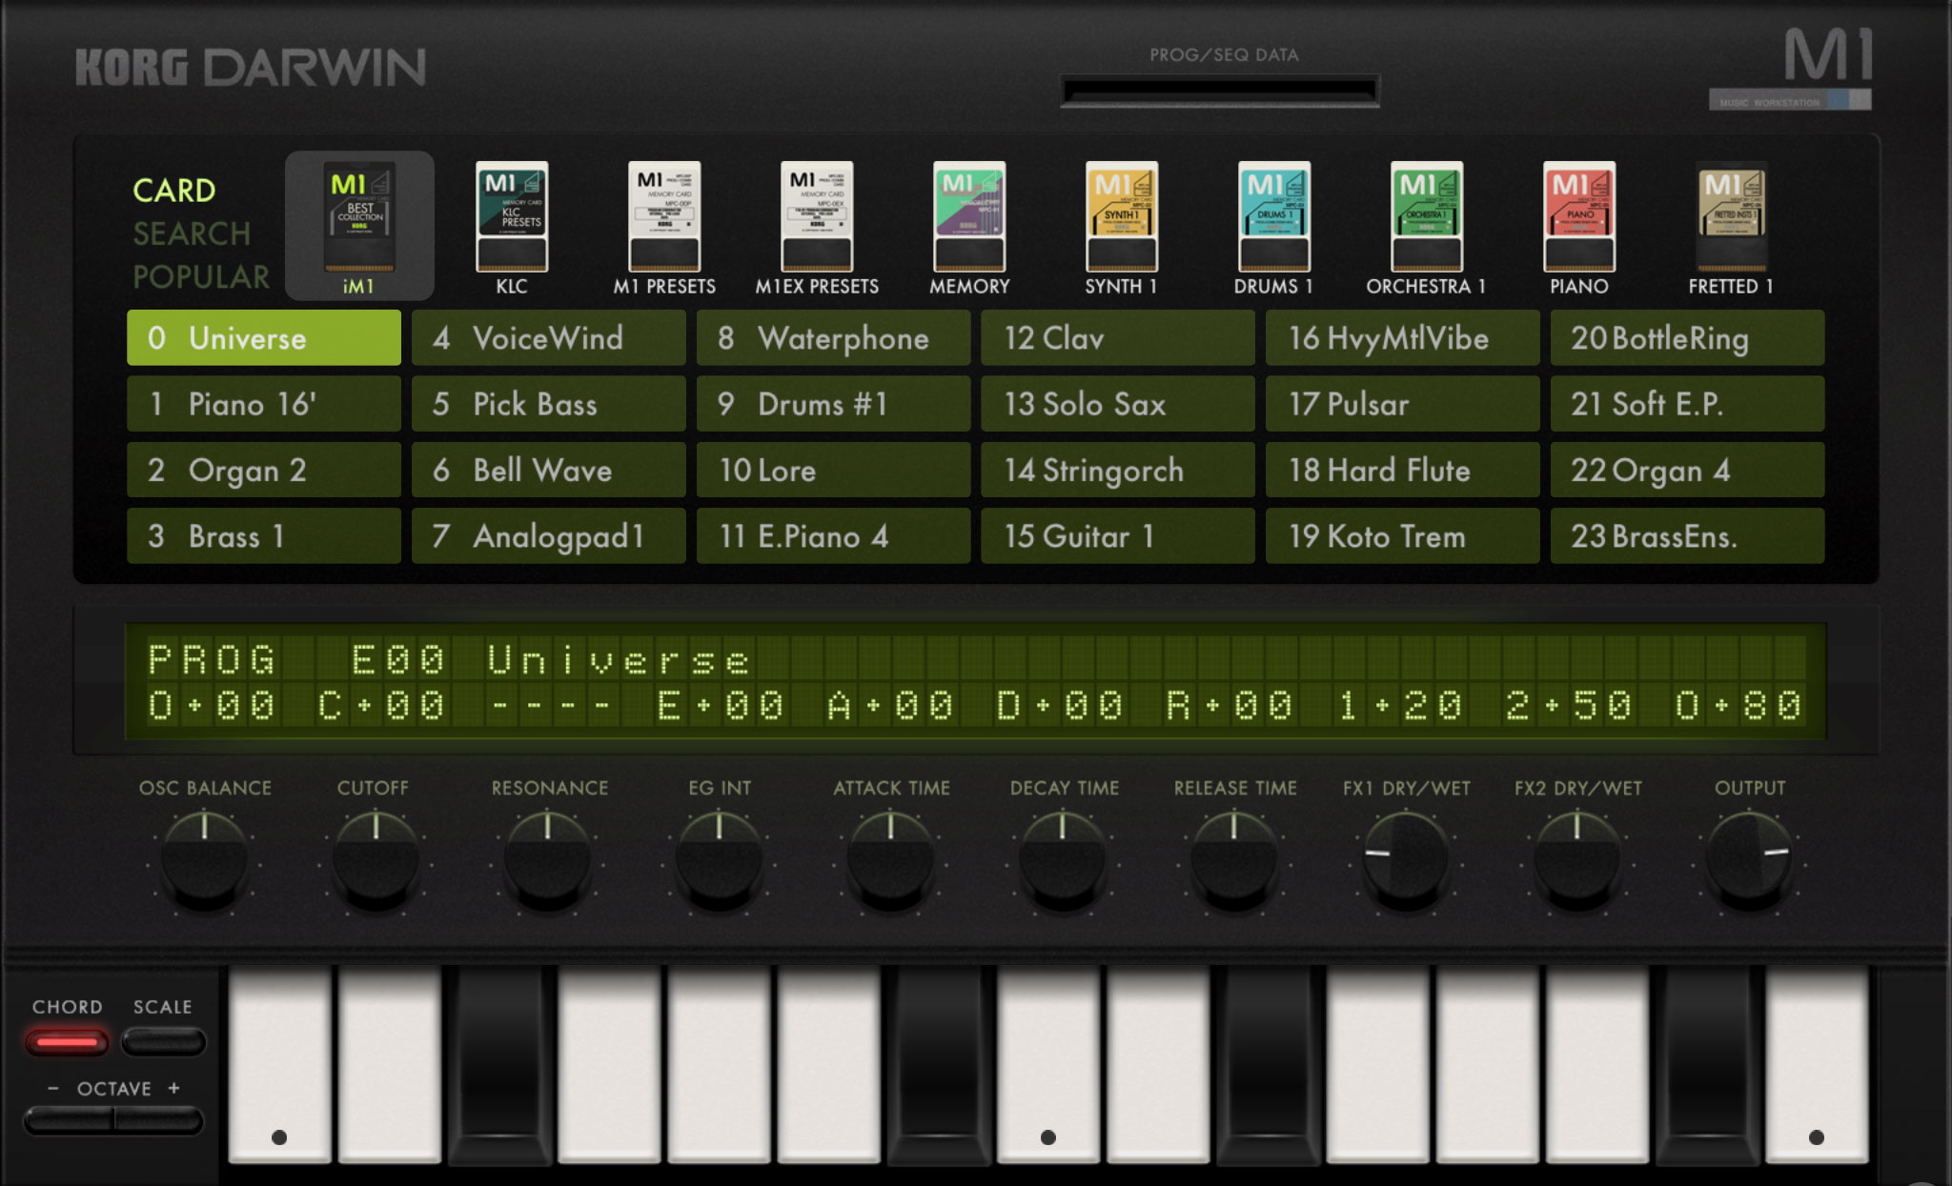Click the PROG/SEQ DATA card slot
This screenshot has width=1952, height=1186.
(1220, 91)
